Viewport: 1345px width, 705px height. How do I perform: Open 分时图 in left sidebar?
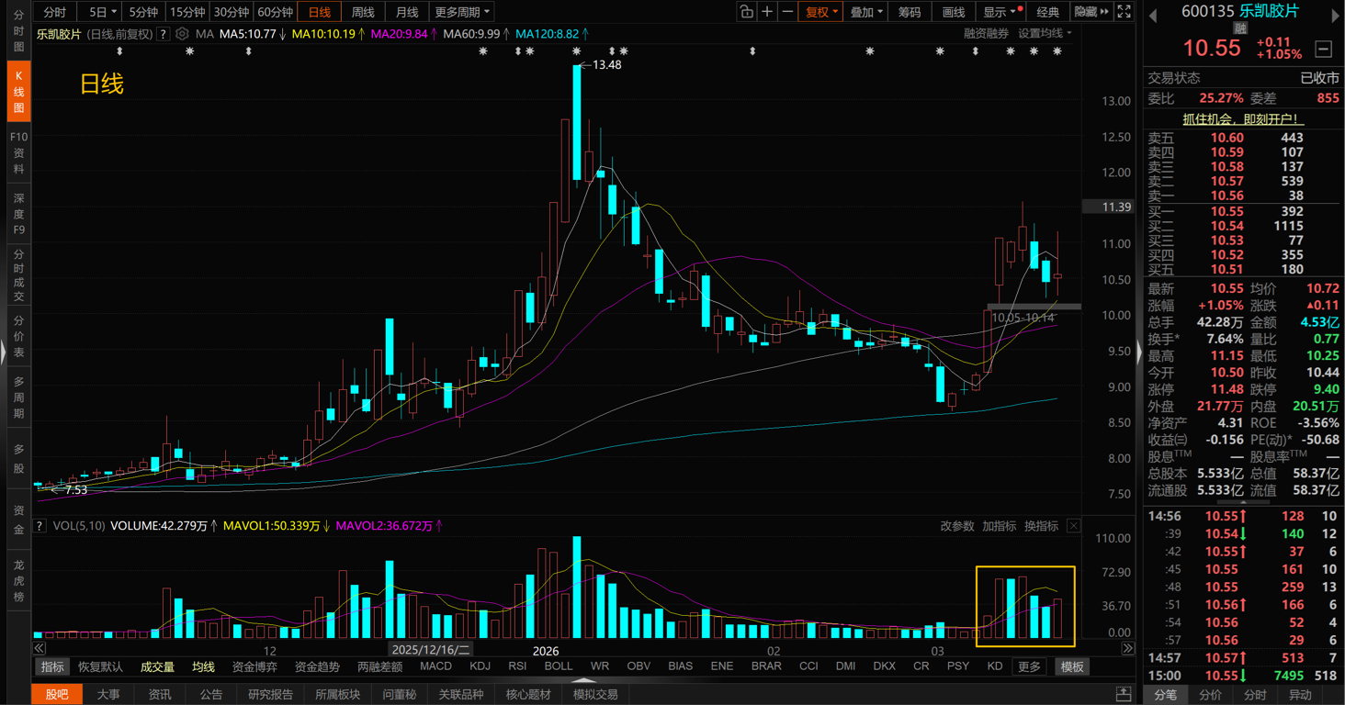tap(18, 31)
